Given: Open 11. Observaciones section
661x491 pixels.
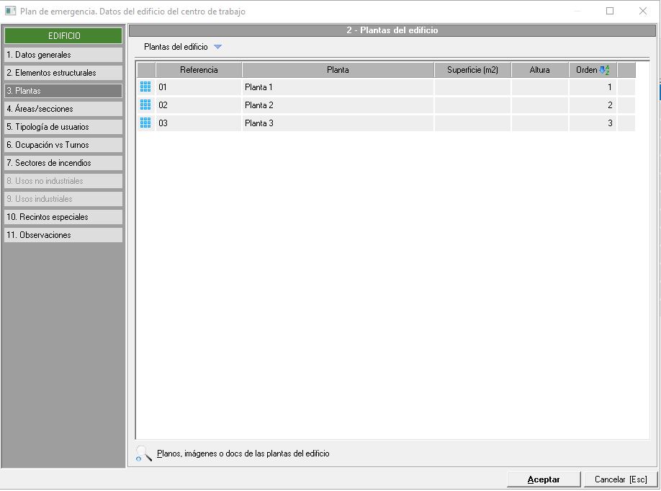Looking at the screenshot, I should 63,235.
